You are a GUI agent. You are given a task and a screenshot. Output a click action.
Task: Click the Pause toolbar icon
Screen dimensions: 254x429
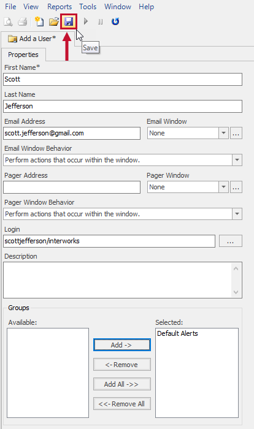tap(100, 21)
